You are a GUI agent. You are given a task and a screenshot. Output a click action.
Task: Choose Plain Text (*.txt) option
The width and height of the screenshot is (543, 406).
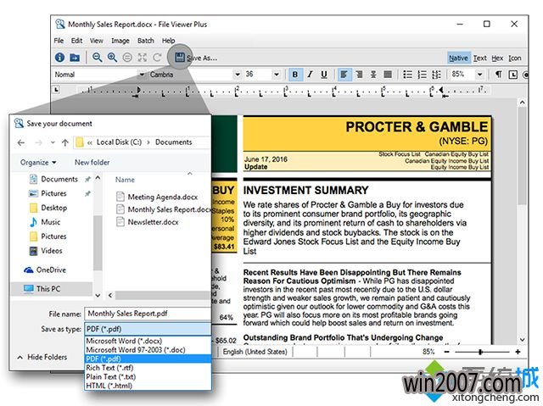[x=148, y=376]
